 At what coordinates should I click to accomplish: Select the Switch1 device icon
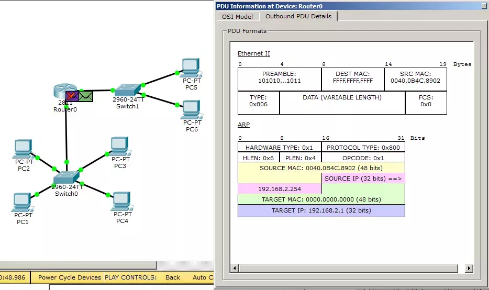[x=128, y=90]
